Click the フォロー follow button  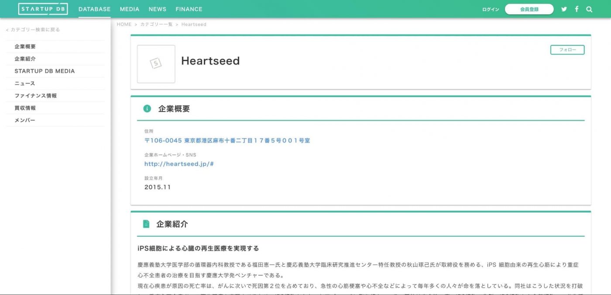click(567, 50)
